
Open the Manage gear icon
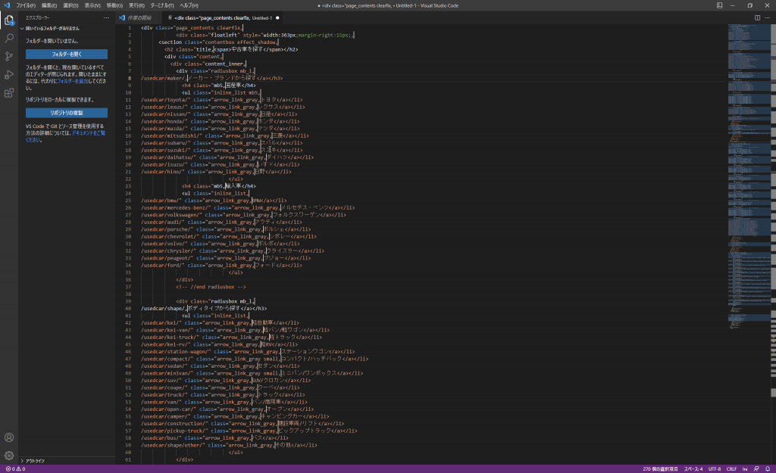point(9,456)
